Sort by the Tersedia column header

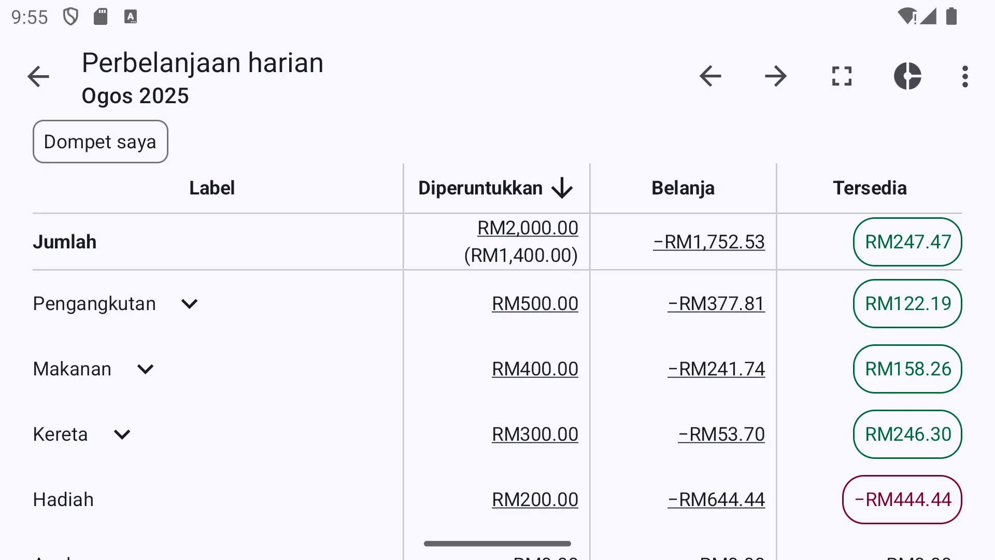tap(870, 188)
